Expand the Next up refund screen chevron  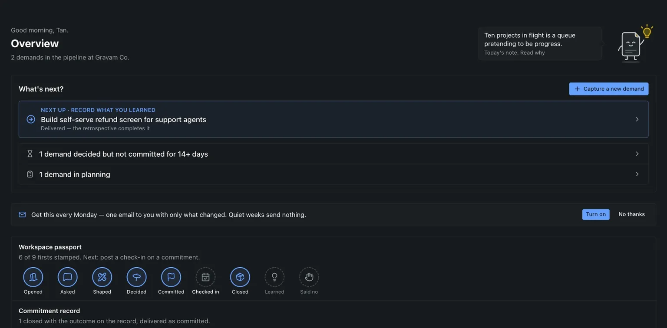(637, 119)
